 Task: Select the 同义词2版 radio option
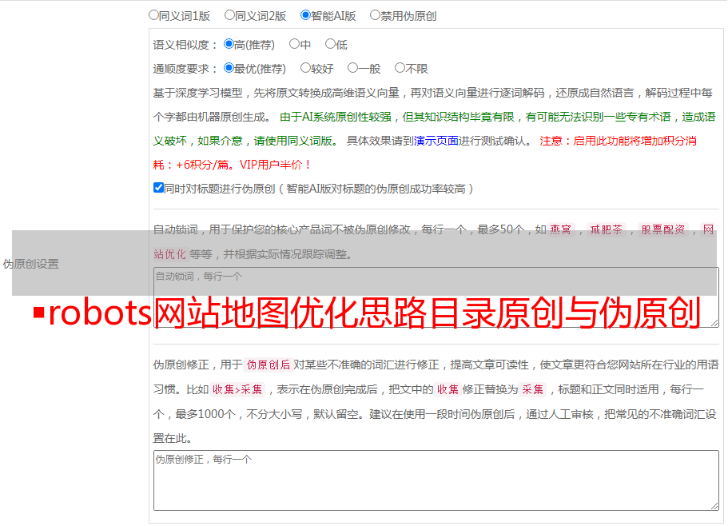pos(229,15)
